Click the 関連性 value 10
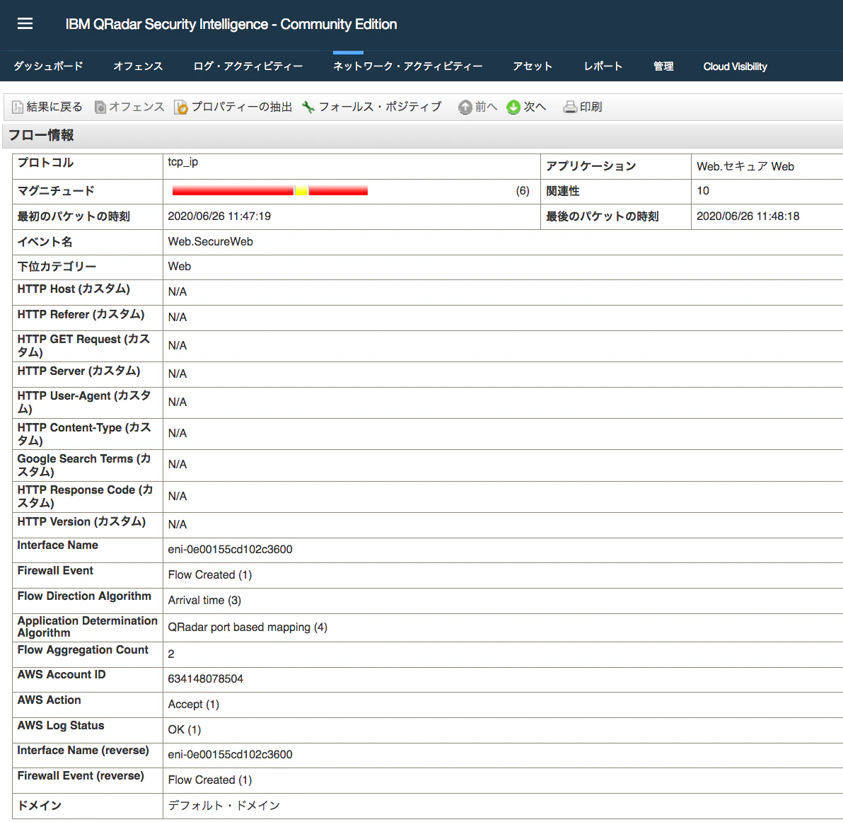Image resolution: width=843 pixels, height=822 pixels. point(703,191)
